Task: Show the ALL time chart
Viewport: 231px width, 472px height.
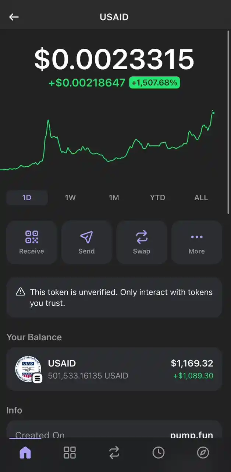Action: click(x=201, y=198)
